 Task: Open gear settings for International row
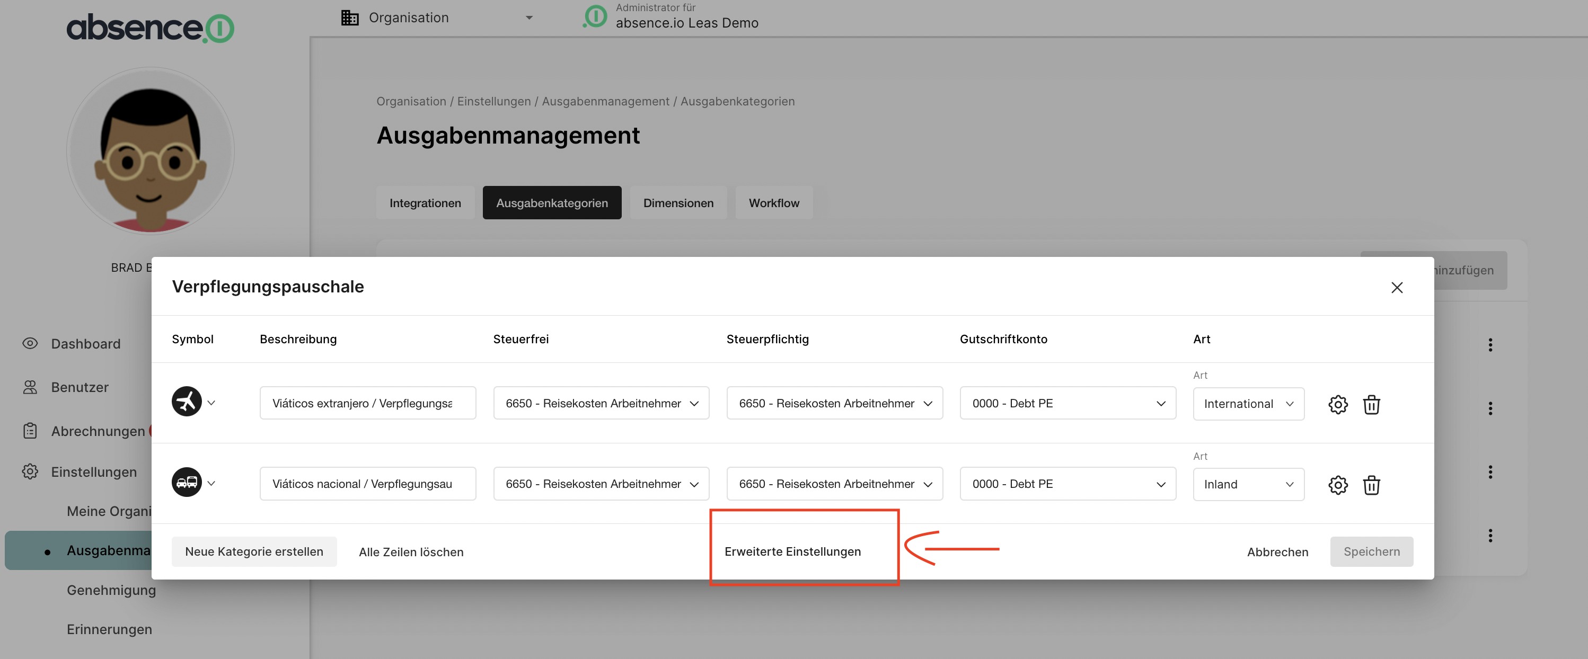tap(1337, 404)
